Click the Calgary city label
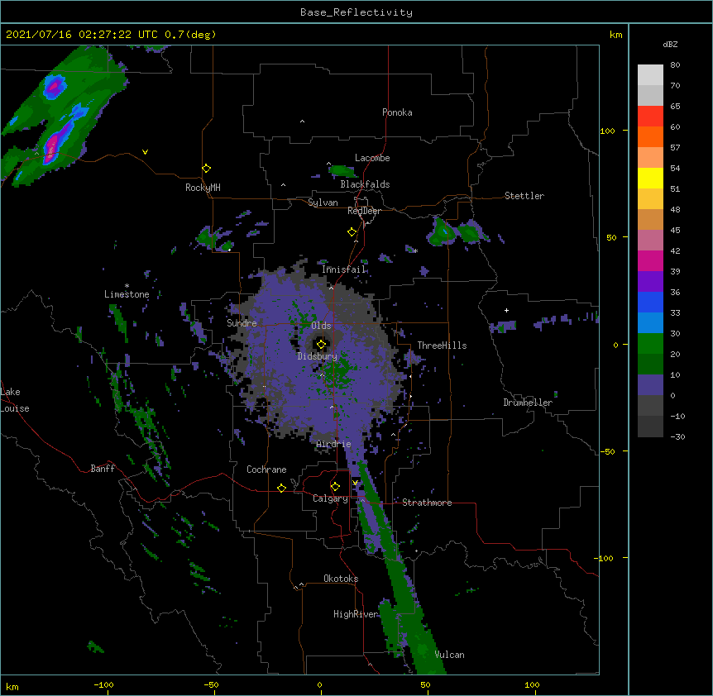This screenshot has height=696, width=713. click(331, 498)
